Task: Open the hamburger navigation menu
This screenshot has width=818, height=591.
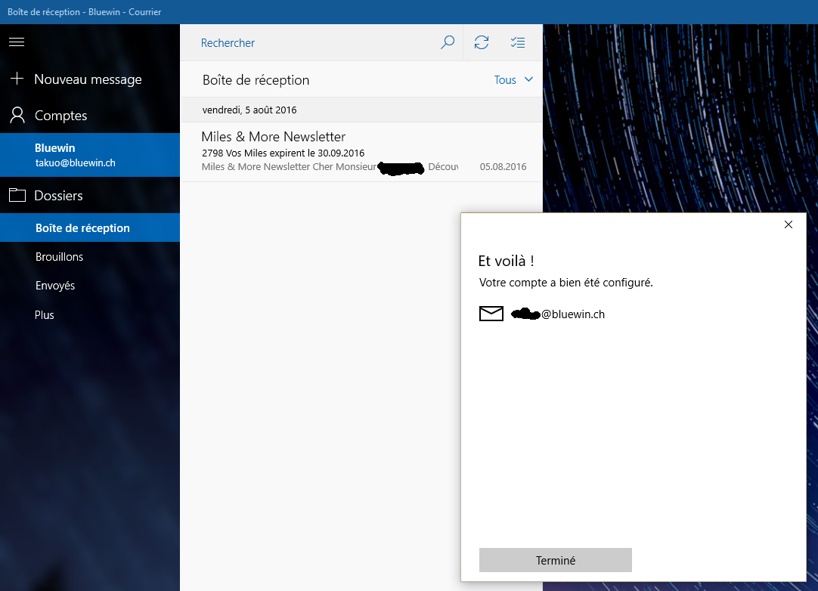Action: pyautogui.click(x=17, y=42)
